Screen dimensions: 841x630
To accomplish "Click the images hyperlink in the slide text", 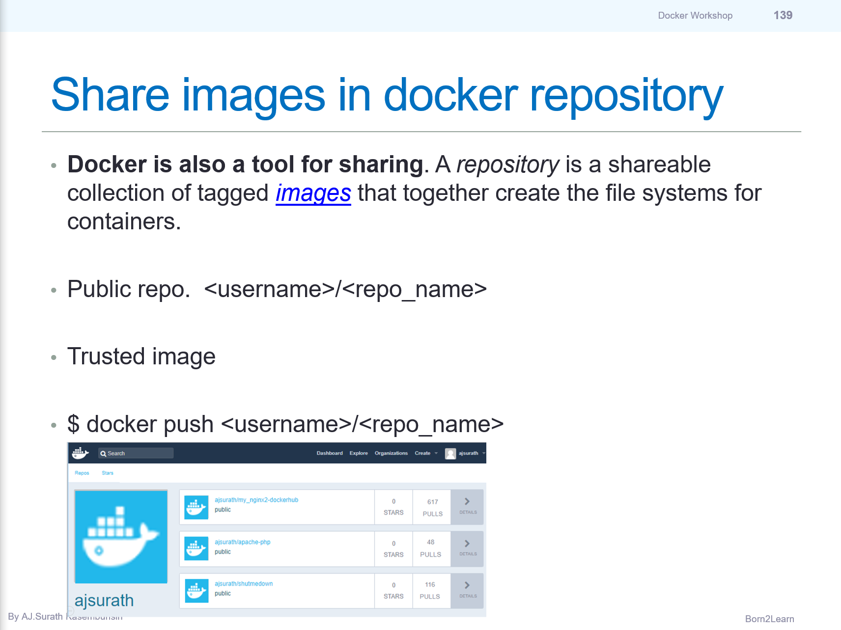I will click(x=313, y=193).
